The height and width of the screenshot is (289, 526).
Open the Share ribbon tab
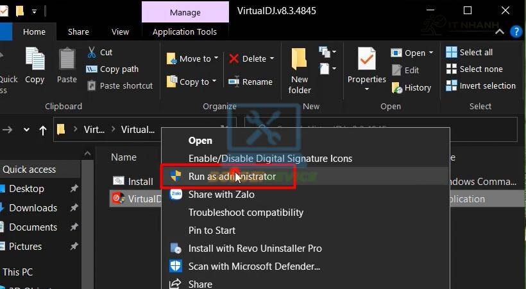[78, 31]
